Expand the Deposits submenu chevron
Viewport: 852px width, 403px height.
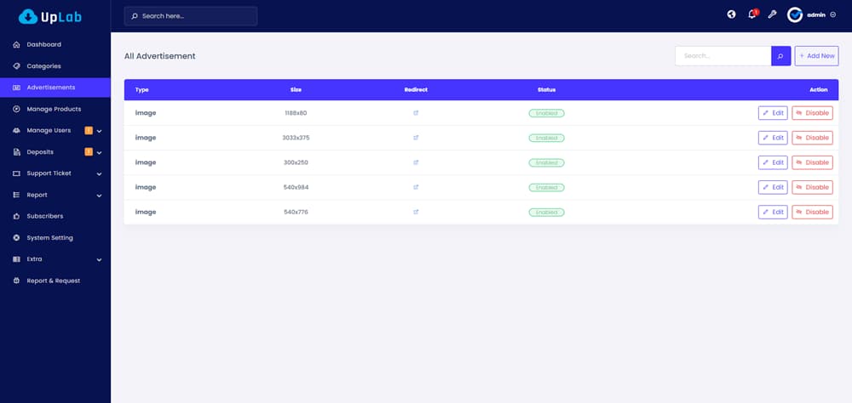[100, 153]
